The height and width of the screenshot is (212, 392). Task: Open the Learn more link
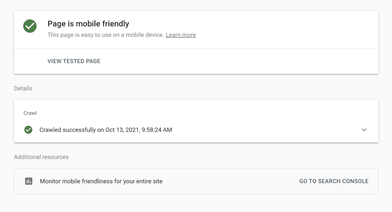(x=181, y=35)
